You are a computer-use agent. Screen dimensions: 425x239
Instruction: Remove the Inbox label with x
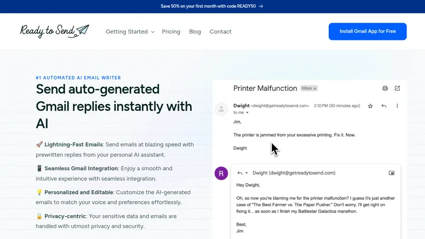point(314,88)
